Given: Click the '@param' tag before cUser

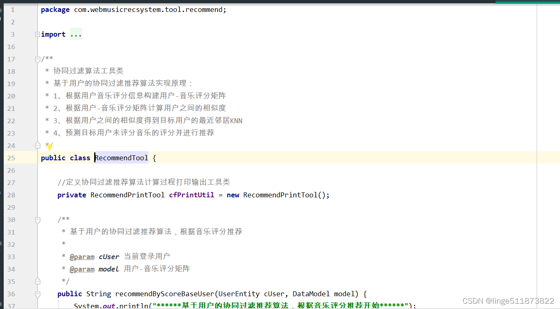Looking at the screenshot, I should (82, 257).
